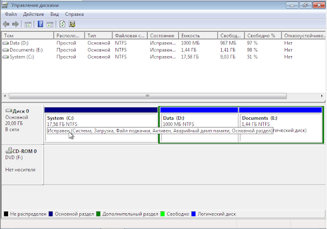Click the Documents (E:) volume drive icon
327x229 pixels.
click(x=6, y=50)
